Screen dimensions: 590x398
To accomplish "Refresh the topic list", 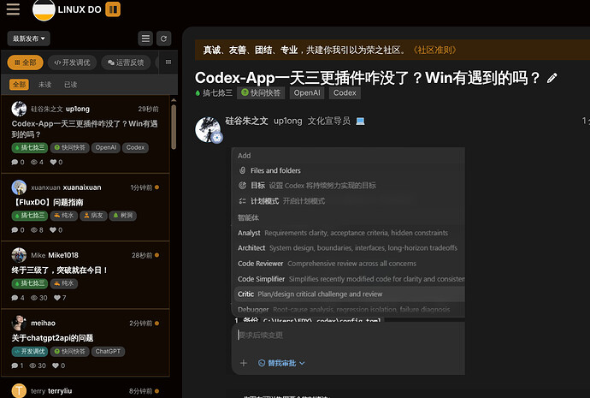I will tap(163, 39).
